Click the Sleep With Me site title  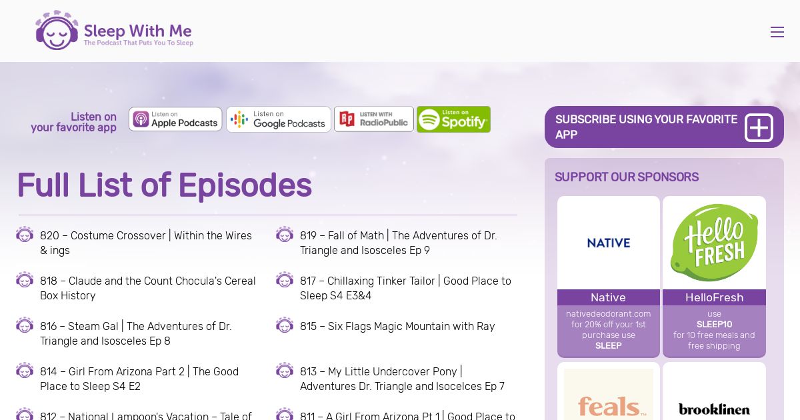click(138, 31)
